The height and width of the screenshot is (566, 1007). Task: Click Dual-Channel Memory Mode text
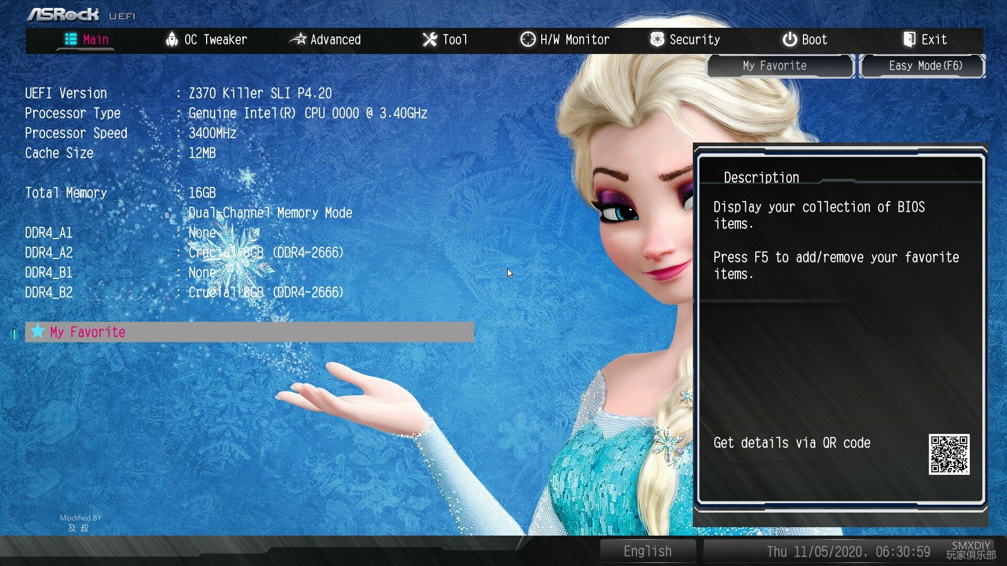click(270, 213)
